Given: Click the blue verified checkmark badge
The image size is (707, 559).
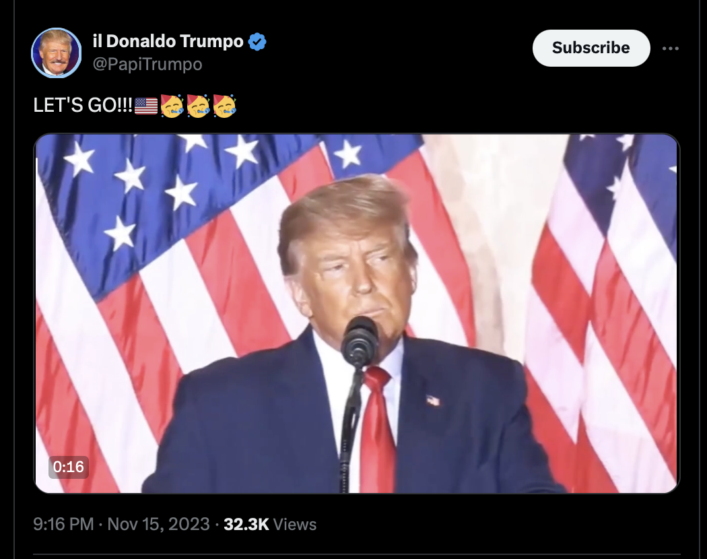Looking at the screenshot, I should pyautogui.click(x=257, y=42).
